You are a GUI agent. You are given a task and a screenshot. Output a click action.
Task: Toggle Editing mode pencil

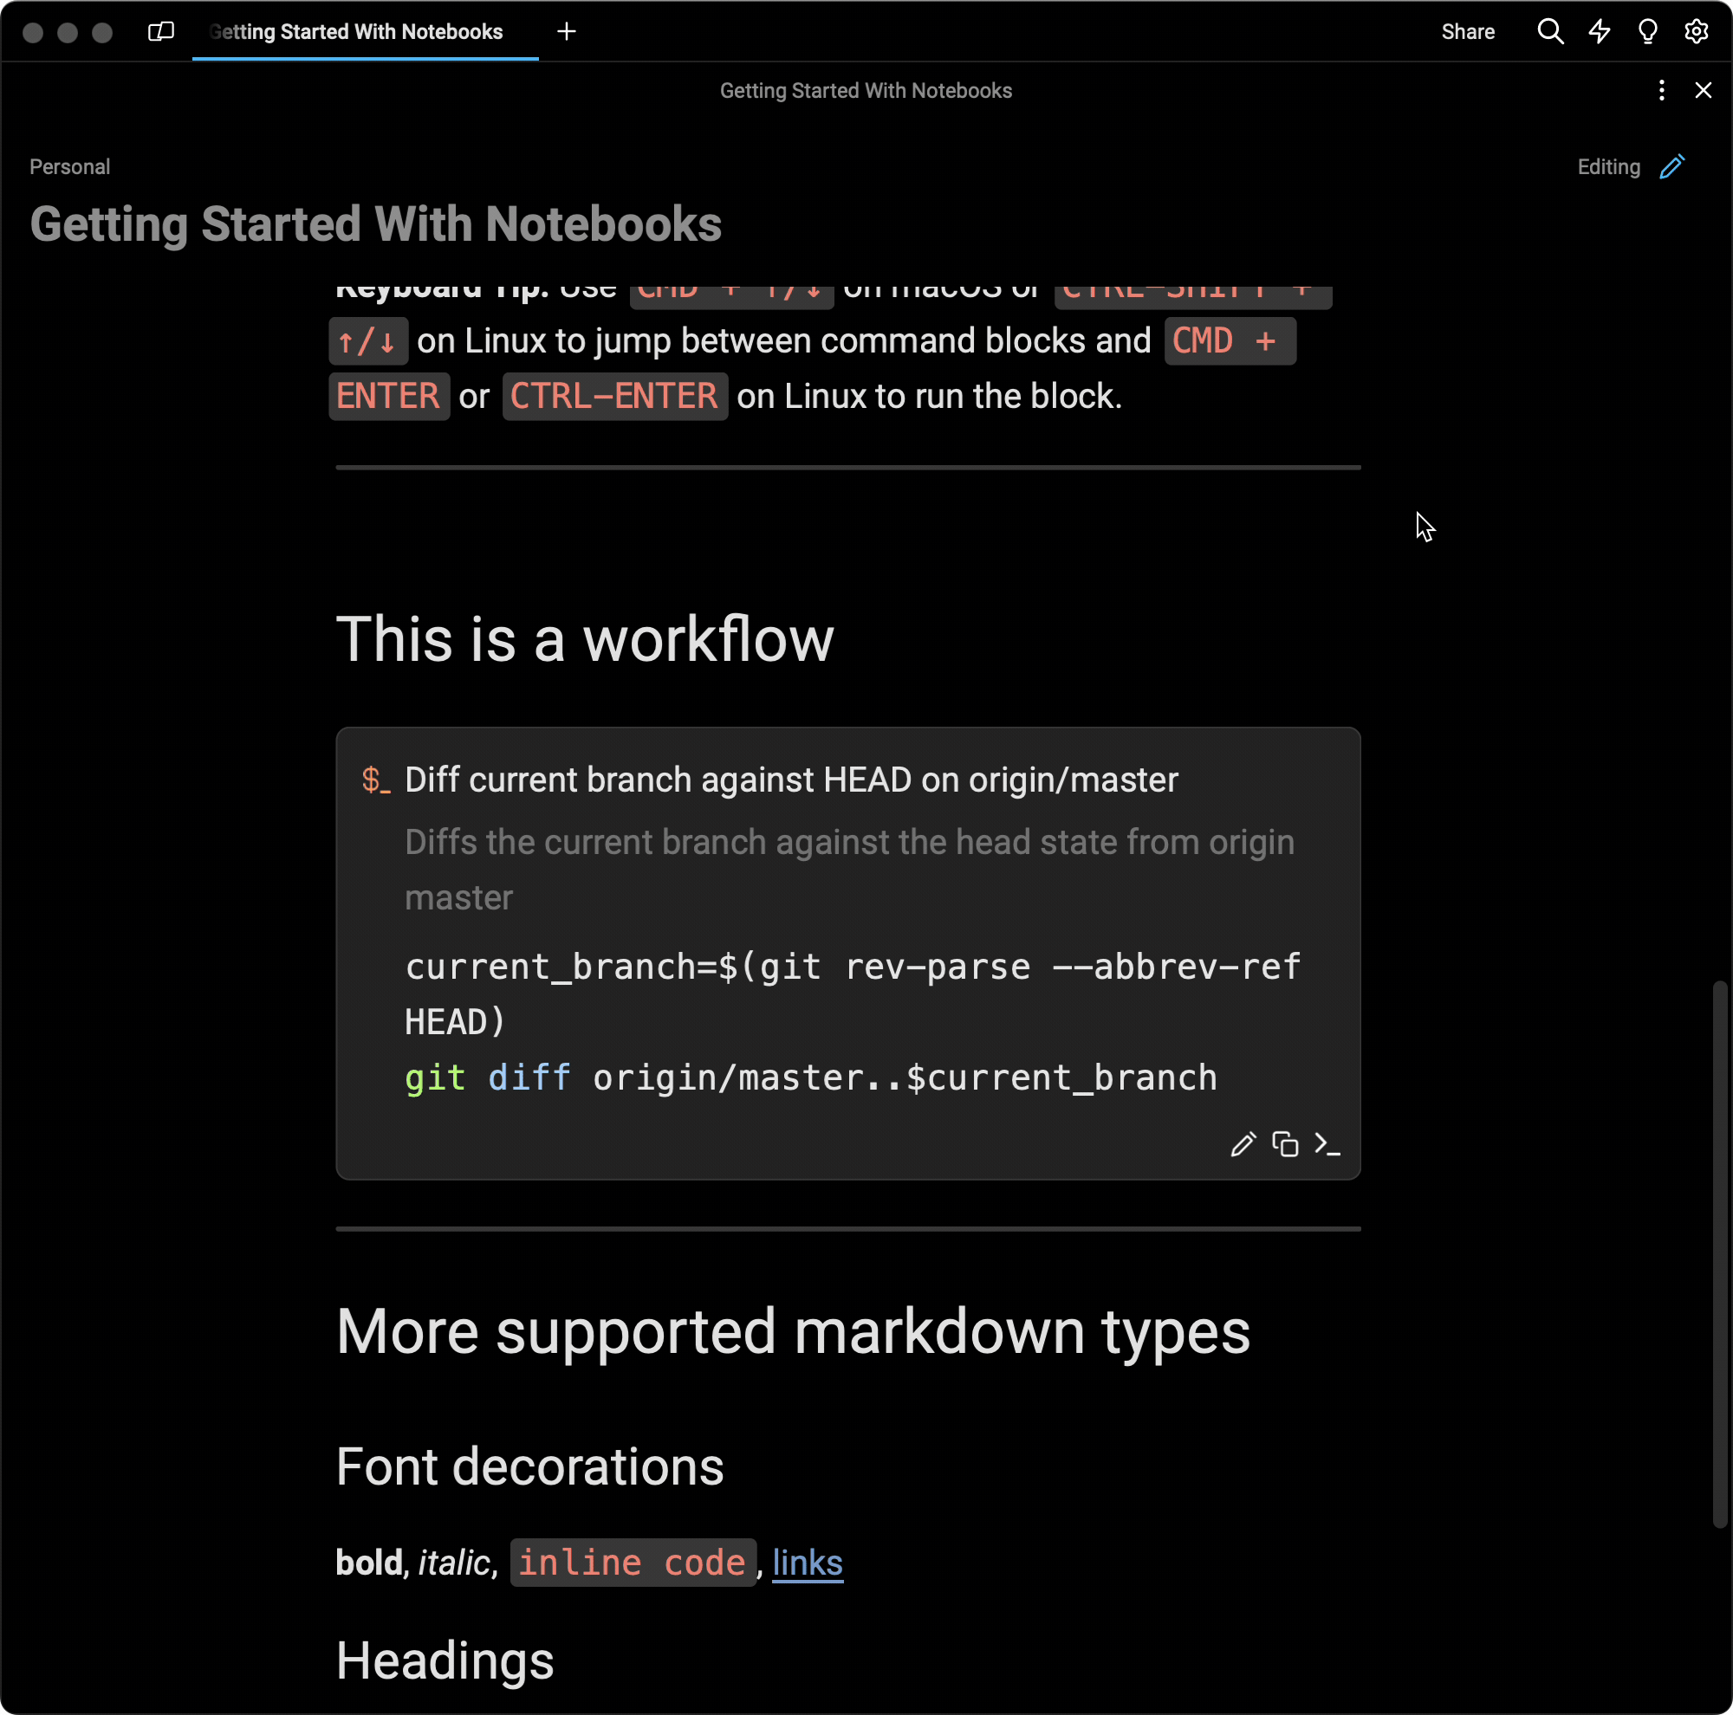(1672, 167)
